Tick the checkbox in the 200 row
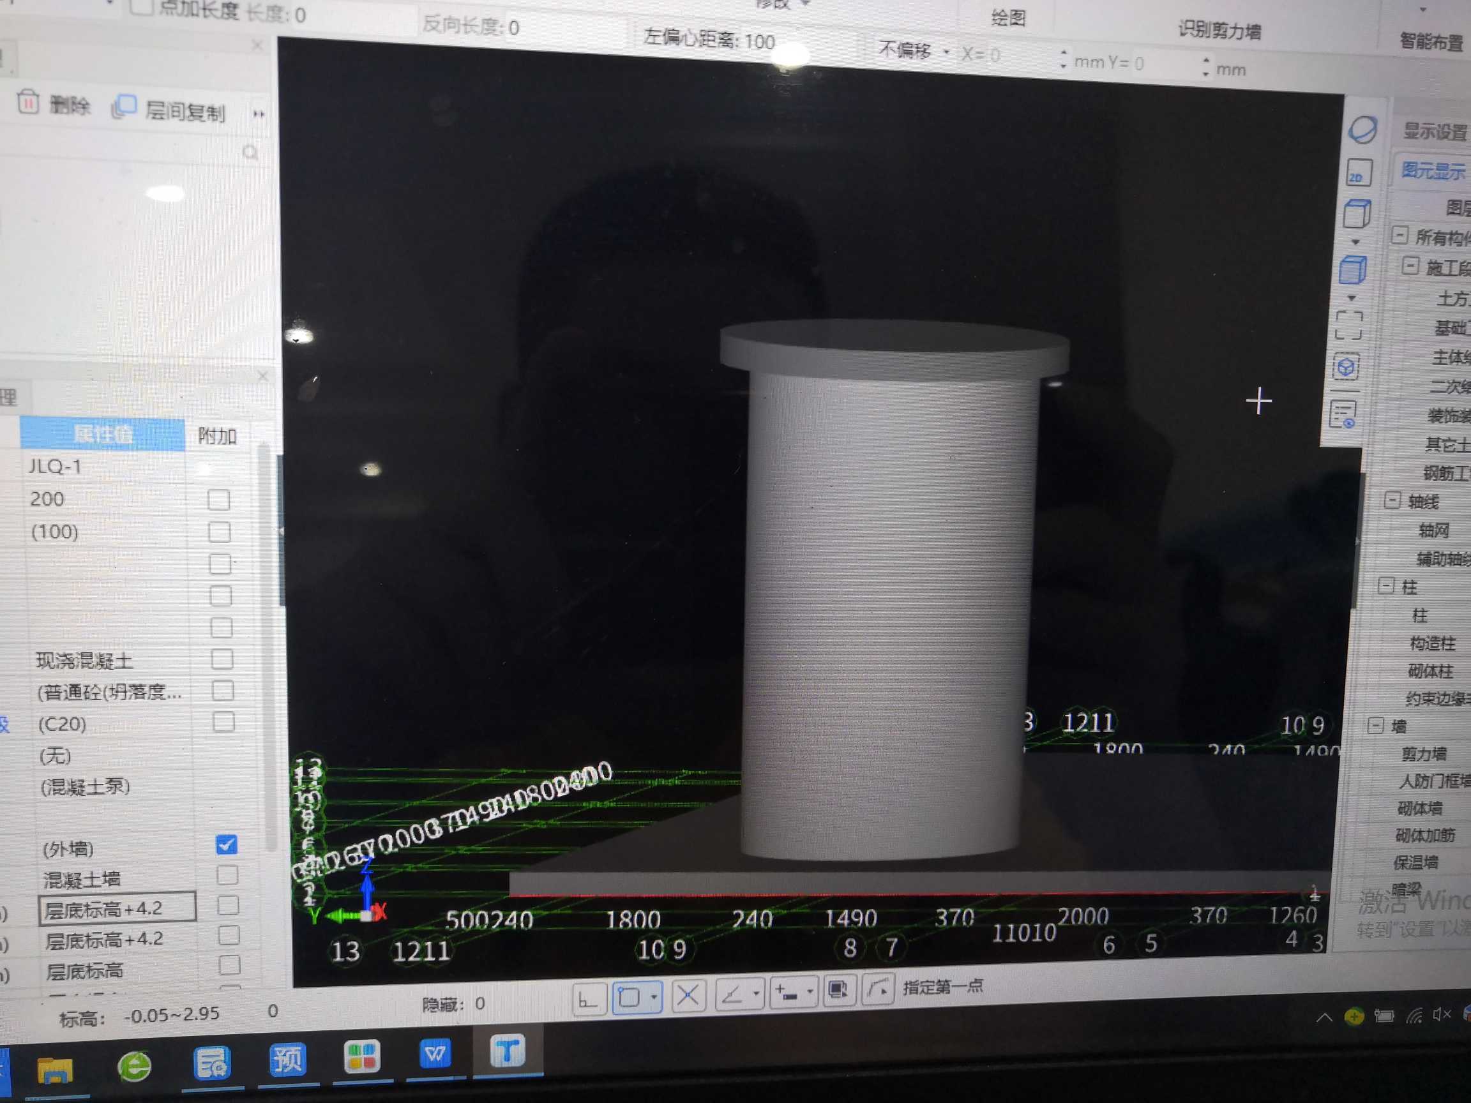The image size is (1471, 1103). (218, 499)
